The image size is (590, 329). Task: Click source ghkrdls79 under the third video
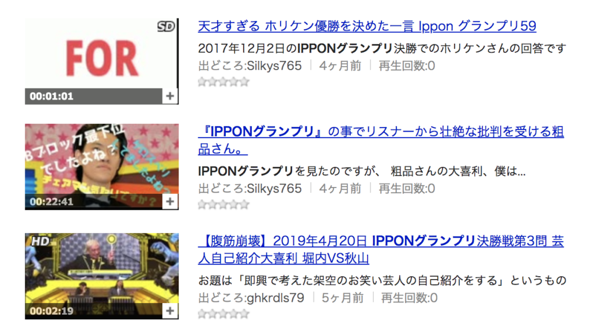coord(251,298)
